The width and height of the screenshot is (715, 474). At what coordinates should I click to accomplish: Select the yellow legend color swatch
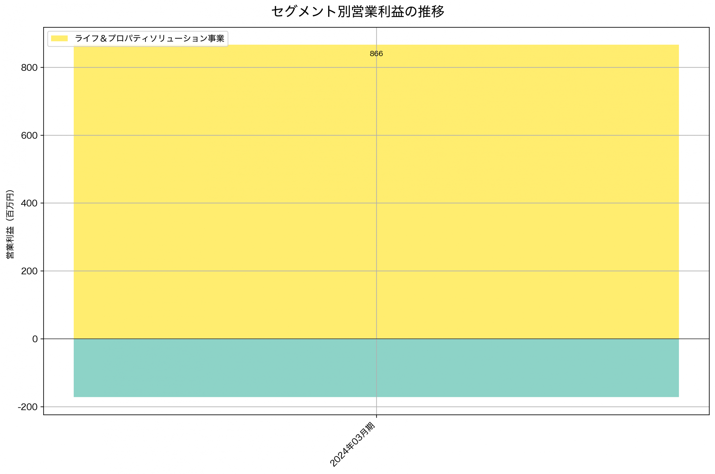[x=60, y=38]
